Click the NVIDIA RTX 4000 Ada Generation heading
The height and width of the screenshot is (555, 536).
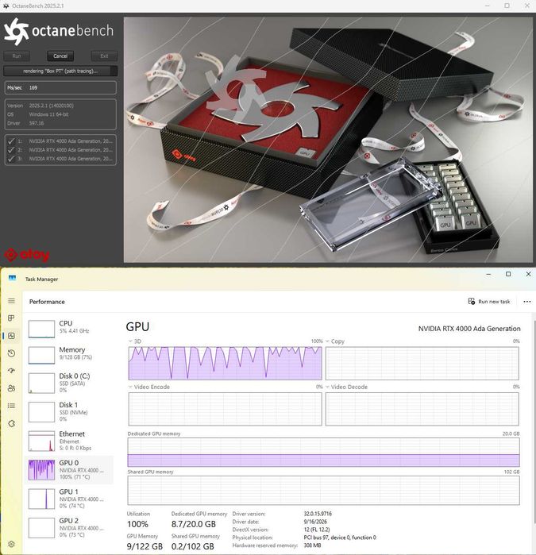(x=469, y=329)
